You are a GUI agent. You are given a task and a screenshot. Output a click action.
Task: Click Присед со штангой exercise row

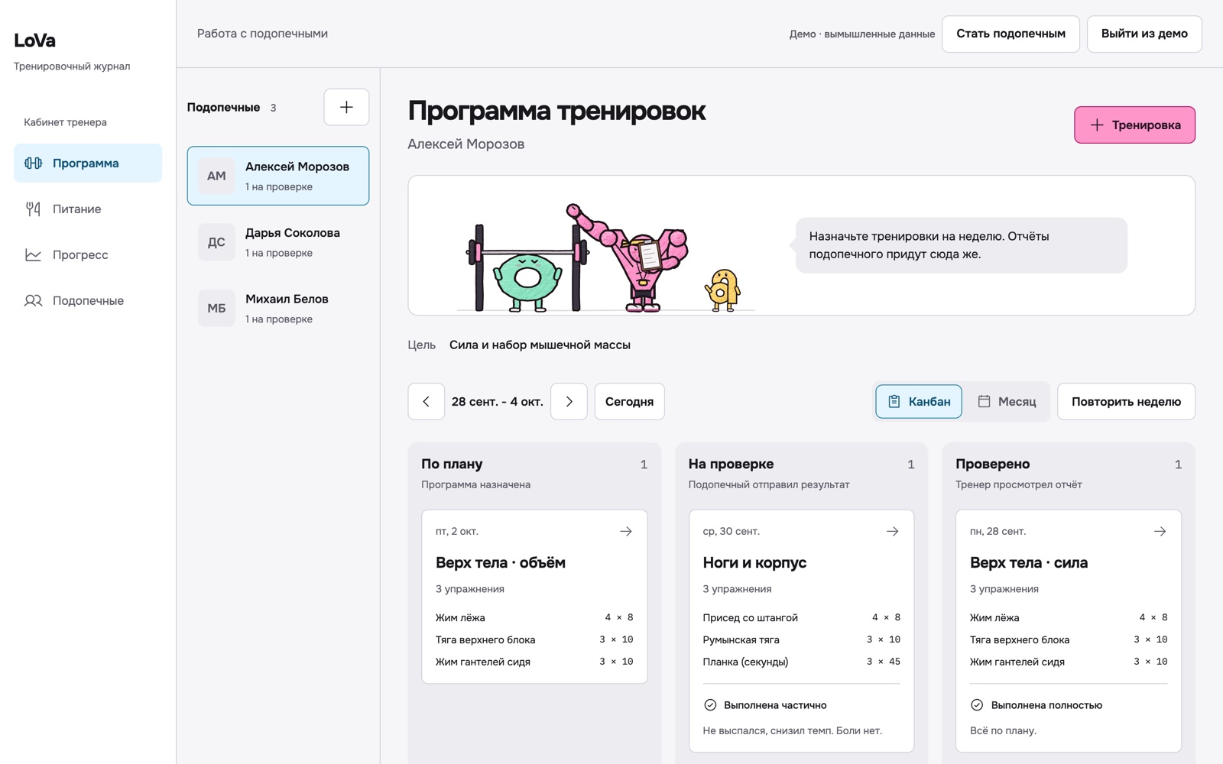pyautogui.click(x=801, y=617)
